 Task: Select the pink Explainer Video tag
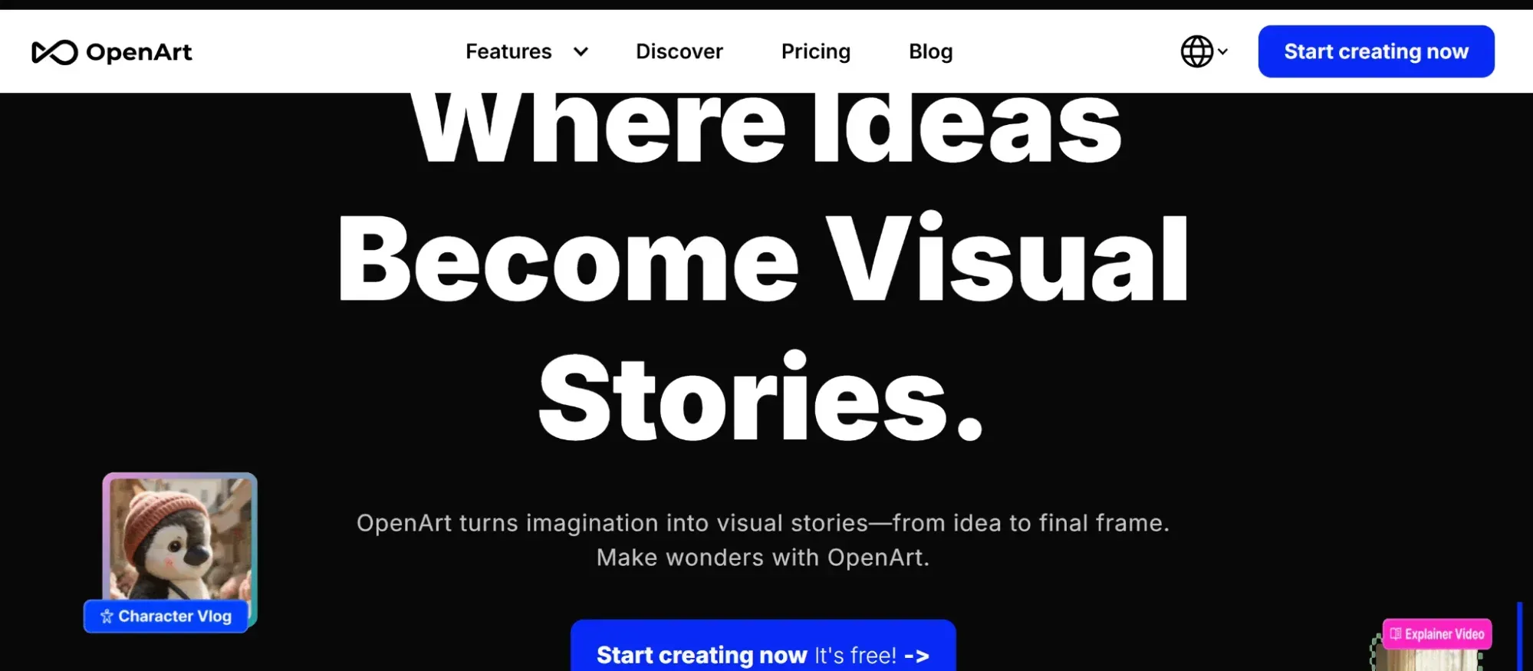(1436, 634)
